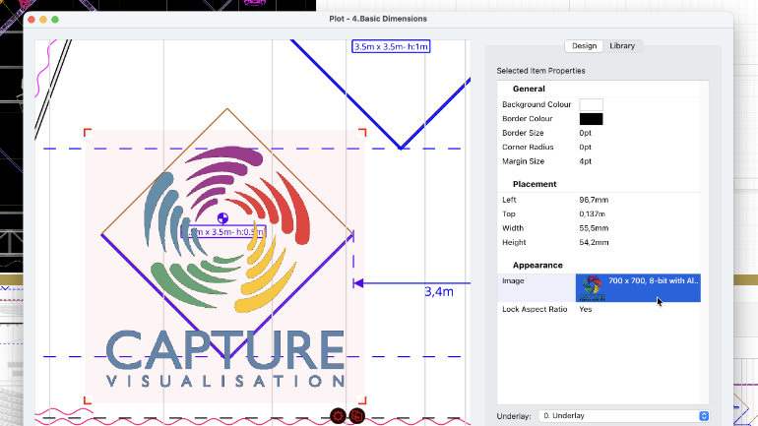758x426 pixels.
Task: Select the 3,4m dimension label
Action: point(438,291)
